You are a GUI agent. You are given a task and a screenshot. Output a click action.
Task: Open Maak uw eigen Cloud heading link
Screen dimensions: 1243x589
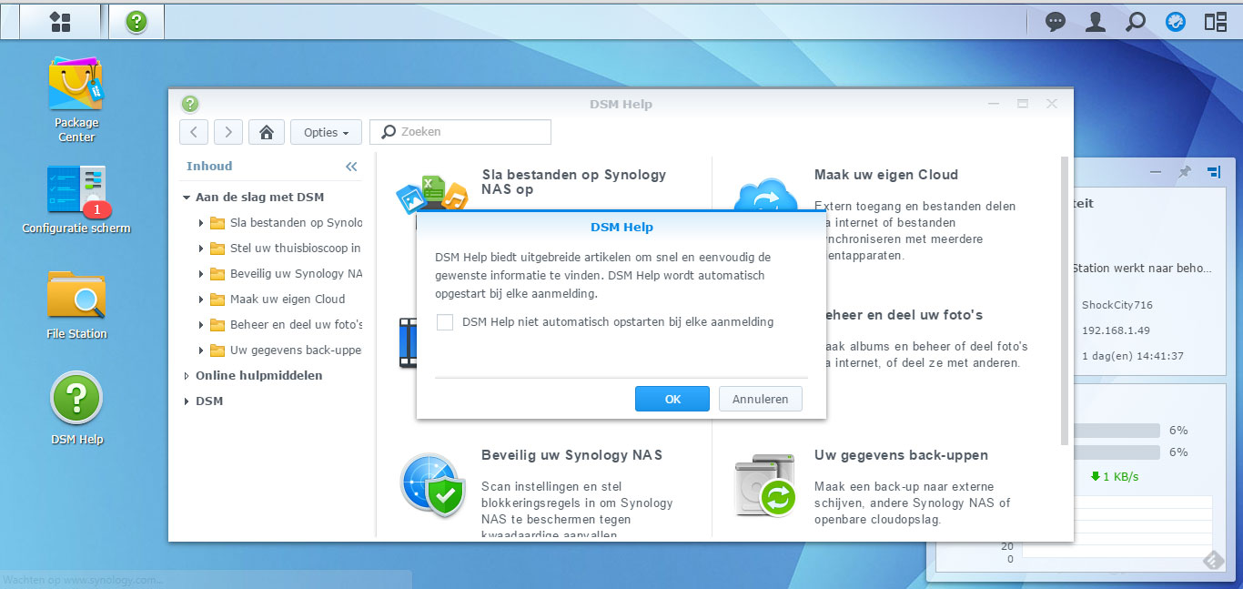pos(886,175)
